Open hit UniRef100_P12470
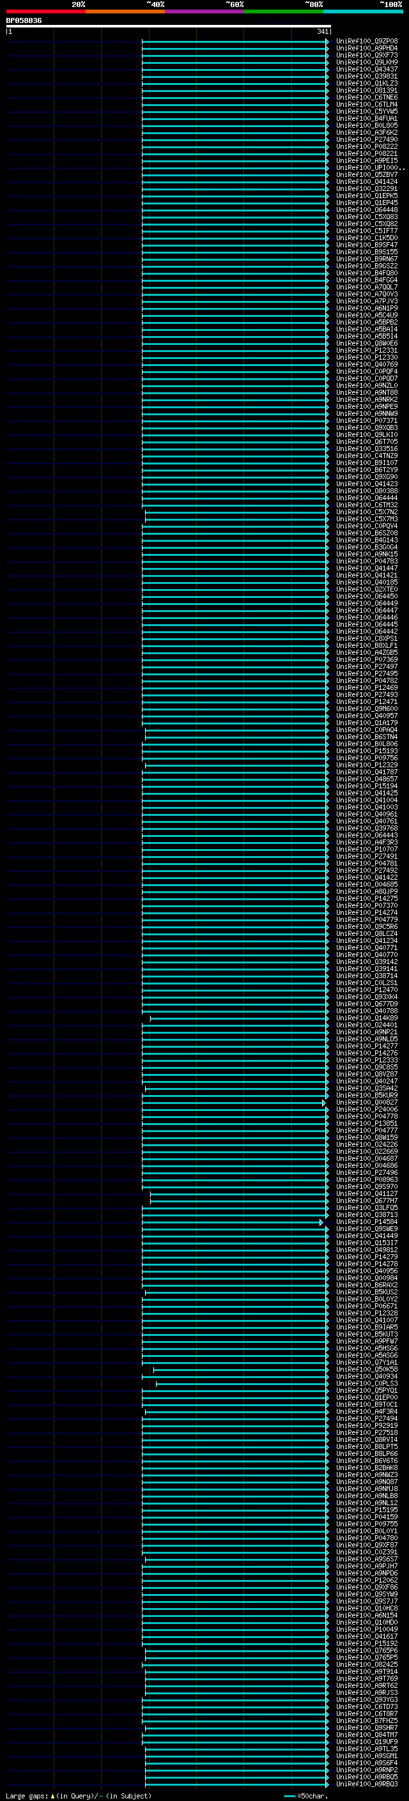The height and width of the screenshot is (1801, 409). tap(366, 990)
